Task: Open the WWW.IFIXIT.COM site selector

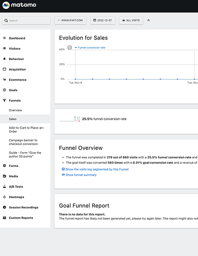Action: [70, 20]
